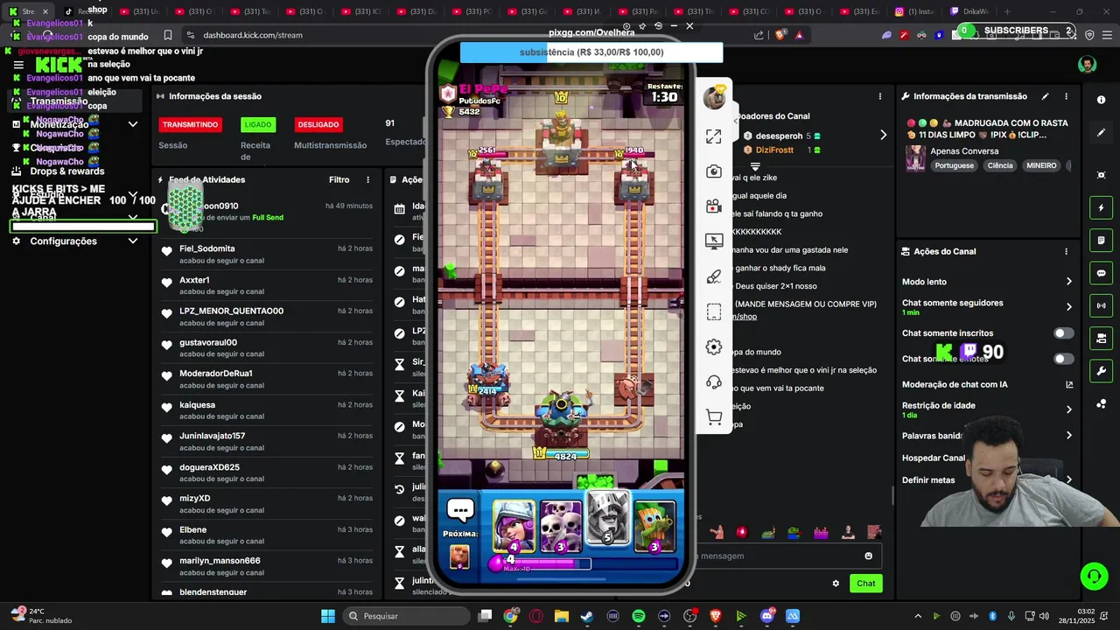This screenshot has width=1120, height=630.
Task: Open Discord from the Windows taskbar
Action: [767, 616]
